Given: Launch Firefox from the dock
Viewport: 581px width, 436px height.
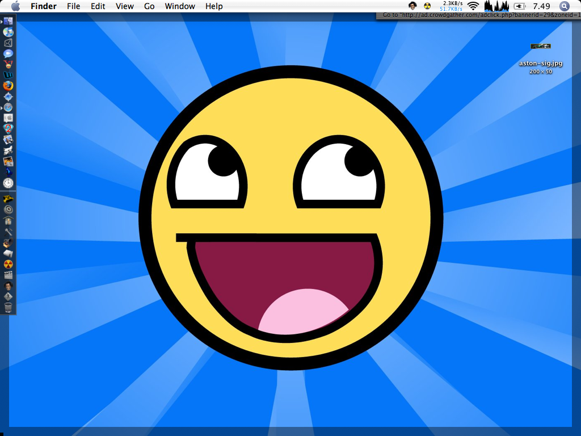Looking at the screenshot, I should pos(8,86).
